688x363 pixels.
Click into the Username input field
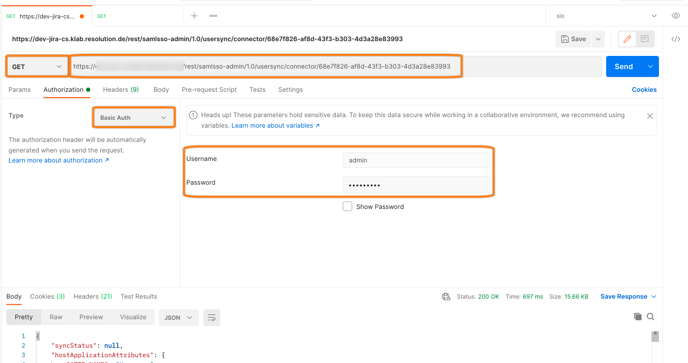(x=416, y=160)
